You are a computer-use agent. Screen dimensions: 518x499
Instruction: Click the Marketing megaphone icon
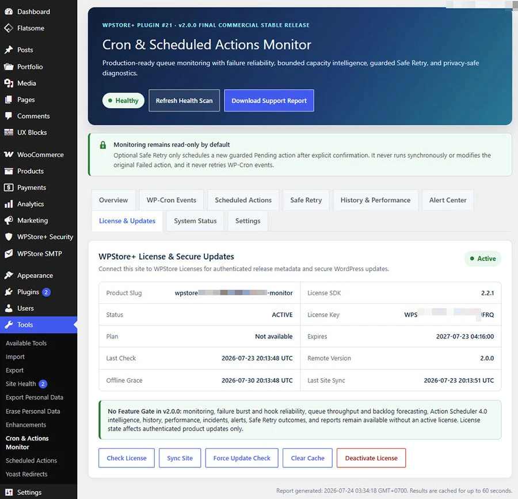point(9,220)
